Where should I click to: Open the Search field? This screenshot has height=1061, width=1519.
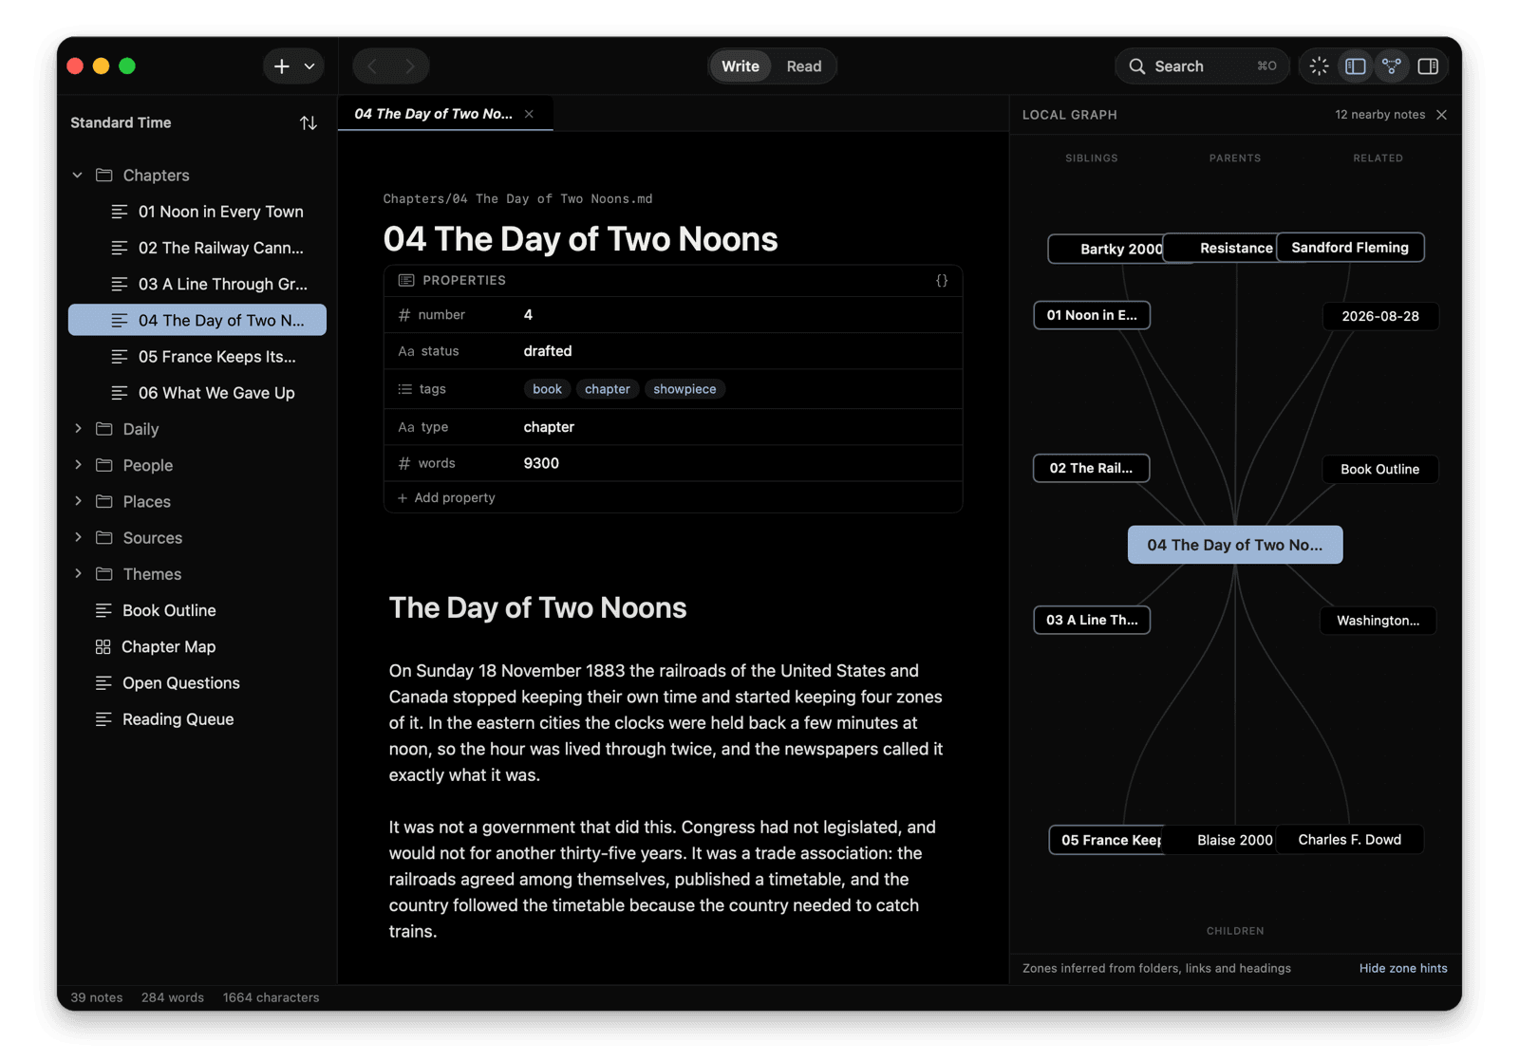(x=1202, y=66)
